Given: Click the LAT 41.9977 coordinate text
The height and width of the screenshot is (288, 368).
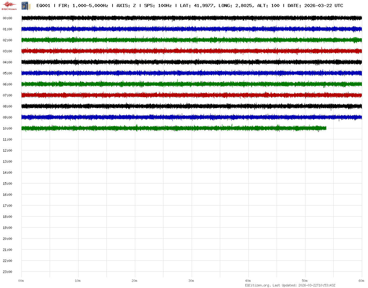Looking at the screenshot, I should tap(197, 6).
